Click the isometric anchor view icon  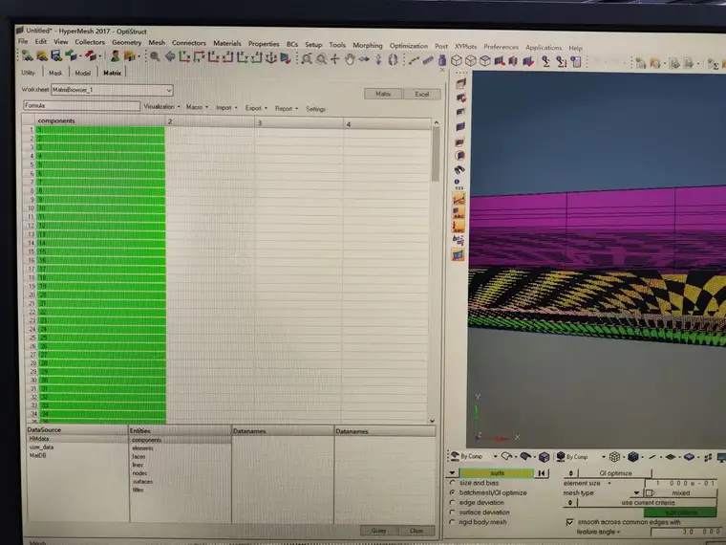271,58
